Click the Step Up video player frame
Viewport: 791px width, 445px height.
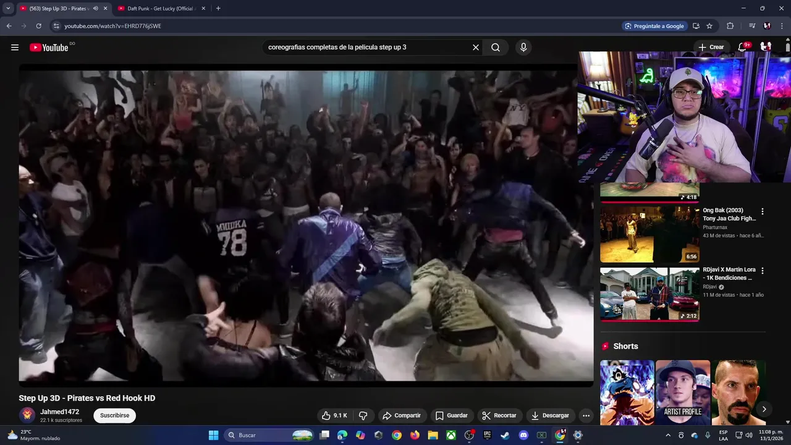(306, 226)
